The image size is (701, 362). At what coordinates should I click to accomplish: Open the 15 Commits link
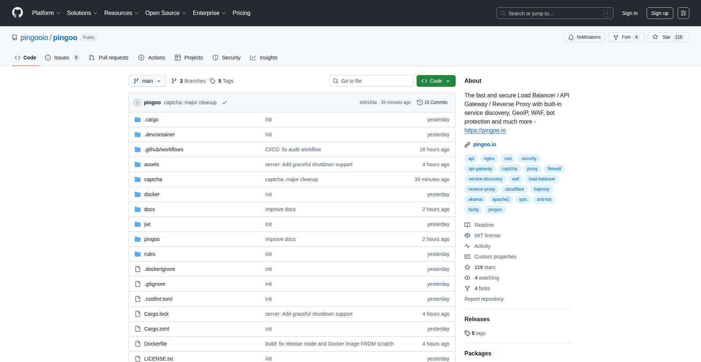[x=432, y=102]
